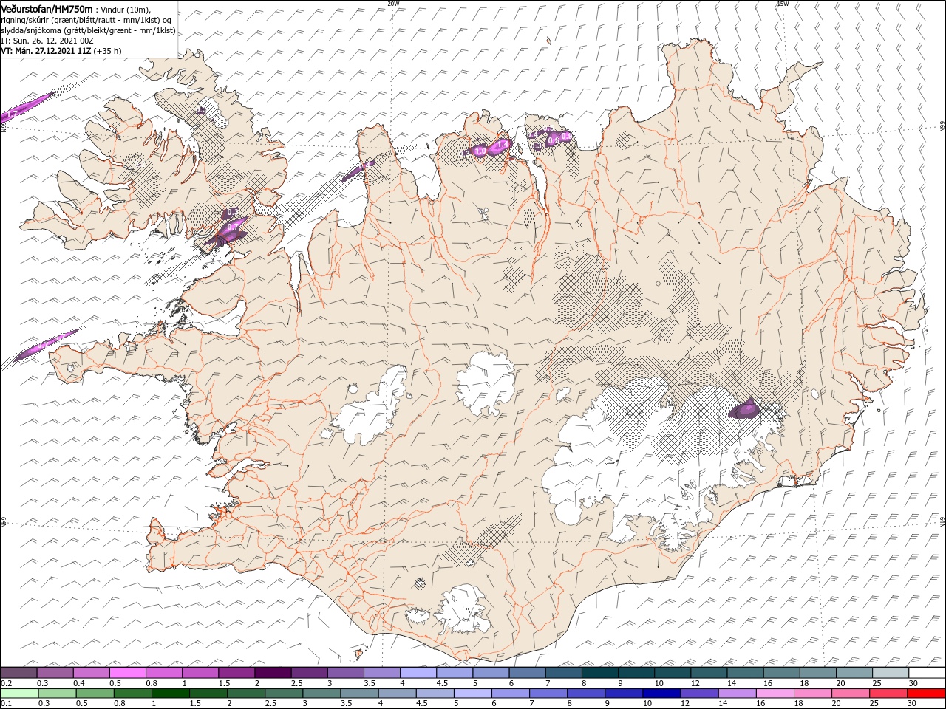The height and width of the screenshot is (709, 946).
Task: Pick the bright red lower-row swatch at 30
Action: (x=925, y=693)
